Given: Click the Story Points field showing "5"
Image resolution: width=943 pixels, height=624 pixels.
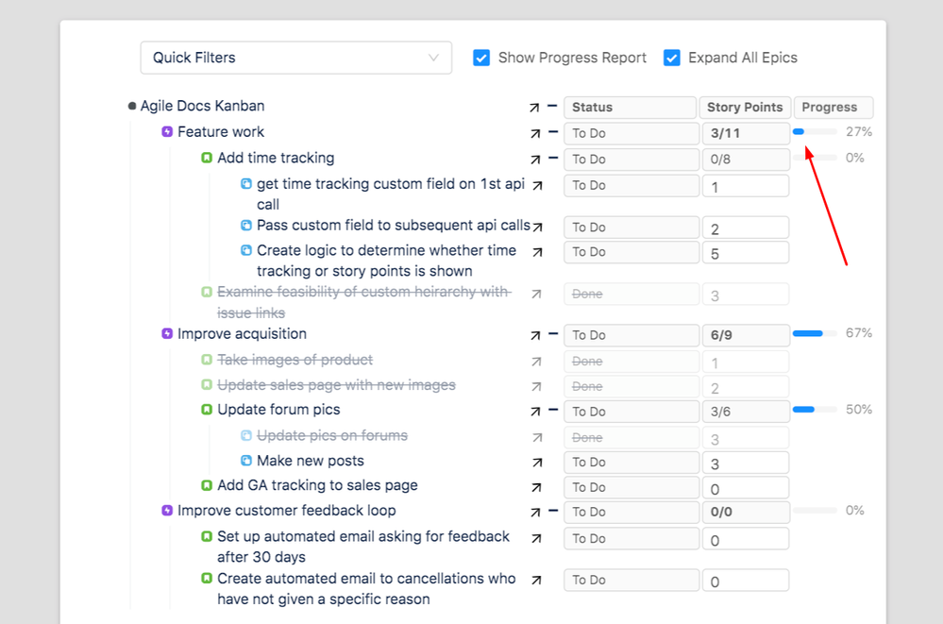Looking at the screenshot, I should (745, 252).
